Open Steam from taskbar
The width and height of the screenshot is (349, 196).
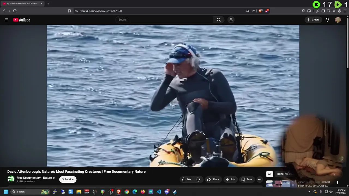(175, 192)
